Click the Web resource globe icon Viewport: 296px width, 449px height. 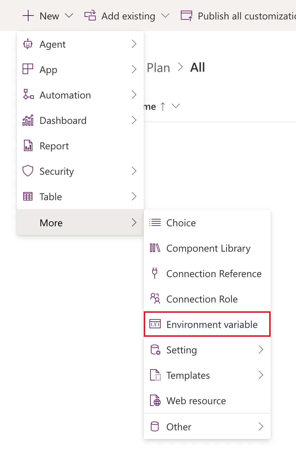pos(155,401)
